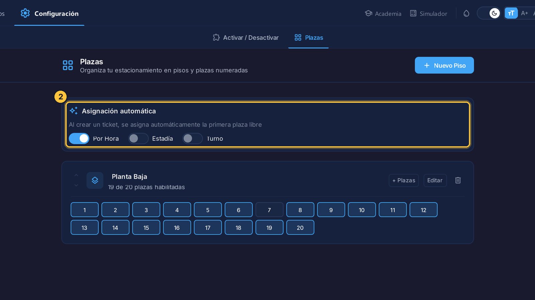Click the water drop theme icon
535x300 pixels.
[466, 13]
